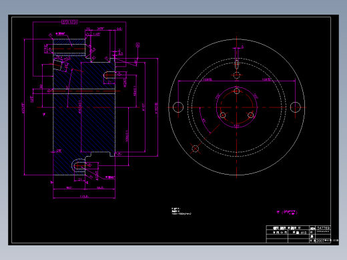Click the 115 overall width dimension text
The height and width of the screenshot is (260, 347).
pyautogui.click(x=84, y=197)
